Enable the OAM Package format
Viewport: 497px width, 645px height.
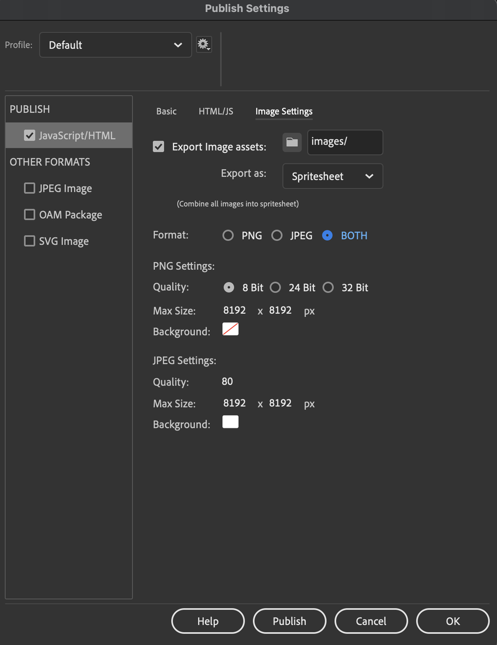30,214
